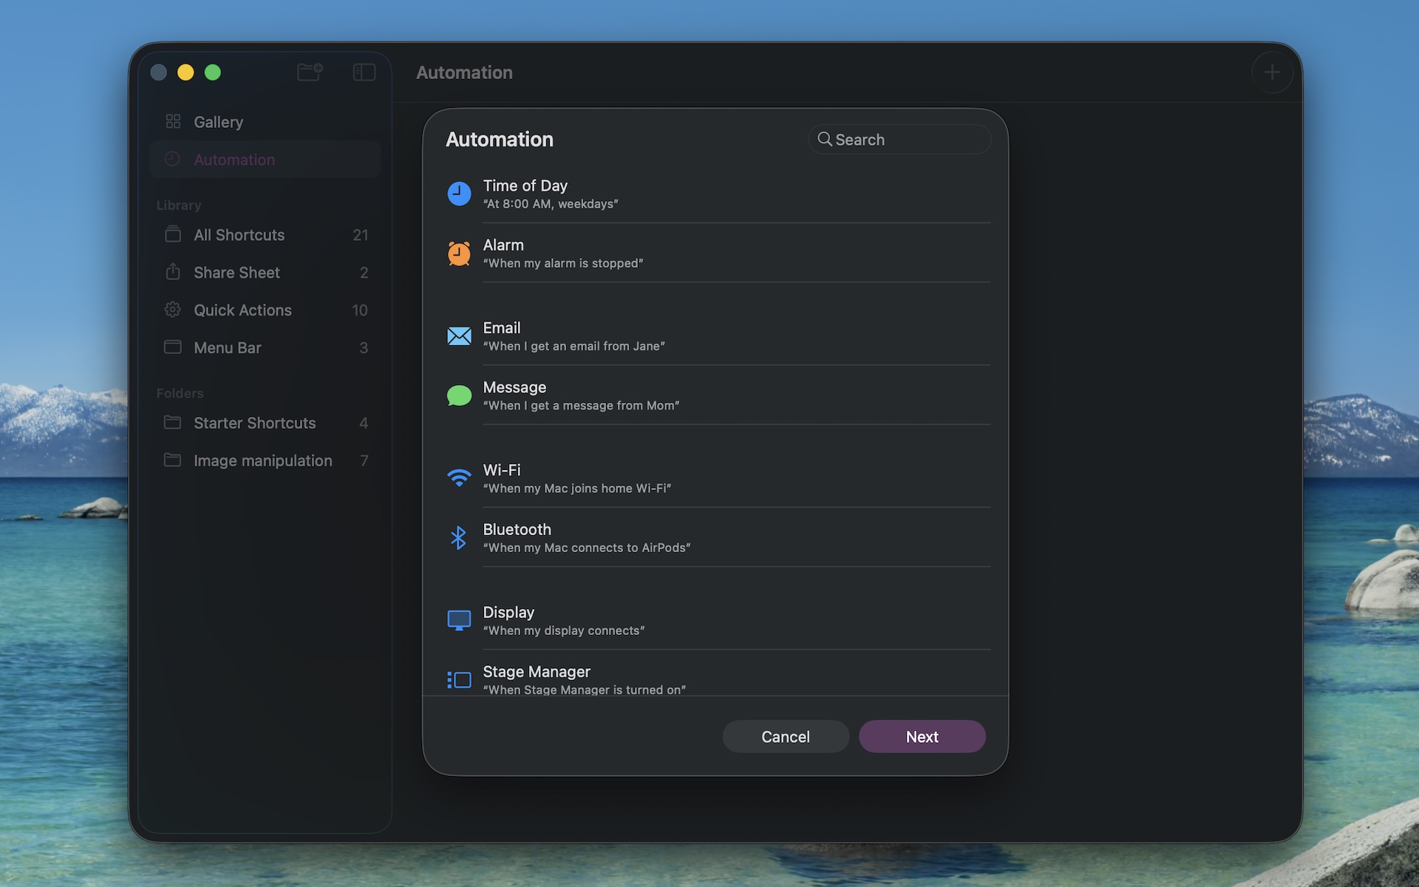Click the plus button to add automation
This screenshot has height=887, width=1419.
[x=1272, y=72]
